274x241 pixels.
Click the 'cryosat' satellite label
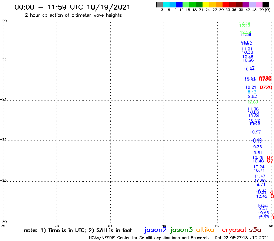tap(234, 230)
